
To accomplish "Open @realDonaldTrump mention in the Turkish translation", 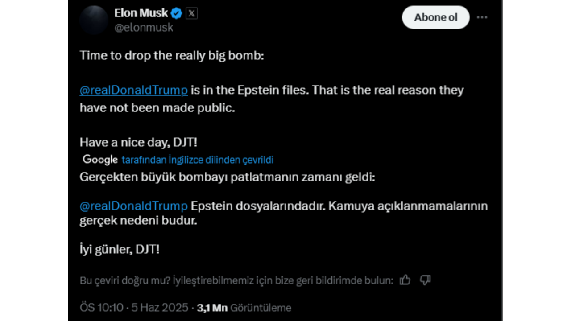I will (134, 206).
